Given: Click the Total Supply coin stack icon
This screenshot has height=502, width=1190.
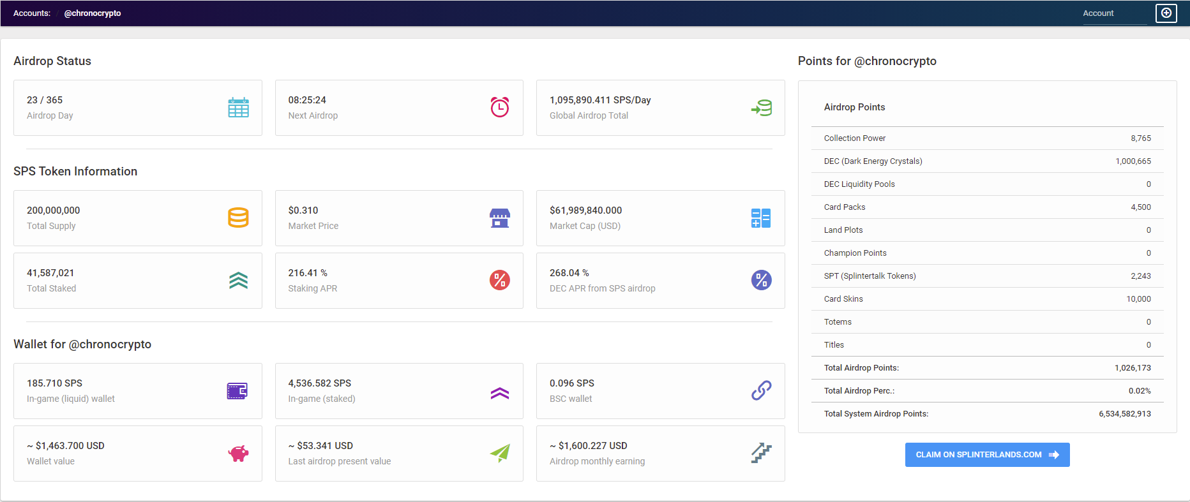Looking at the screenshot, I should click(238, 218).
